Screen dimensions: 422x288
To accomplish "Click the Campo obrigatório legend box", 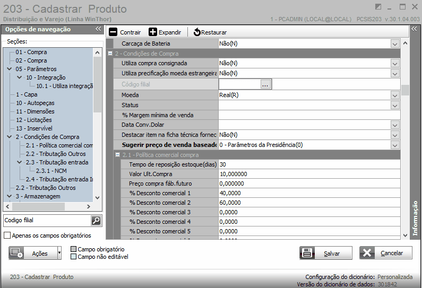I will pos(73,249).
